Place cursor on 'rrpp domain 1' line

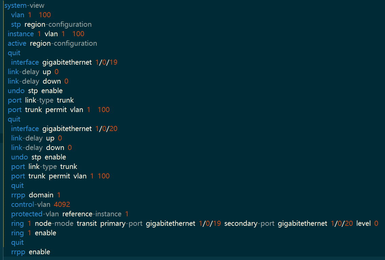(x=36, y=195)
